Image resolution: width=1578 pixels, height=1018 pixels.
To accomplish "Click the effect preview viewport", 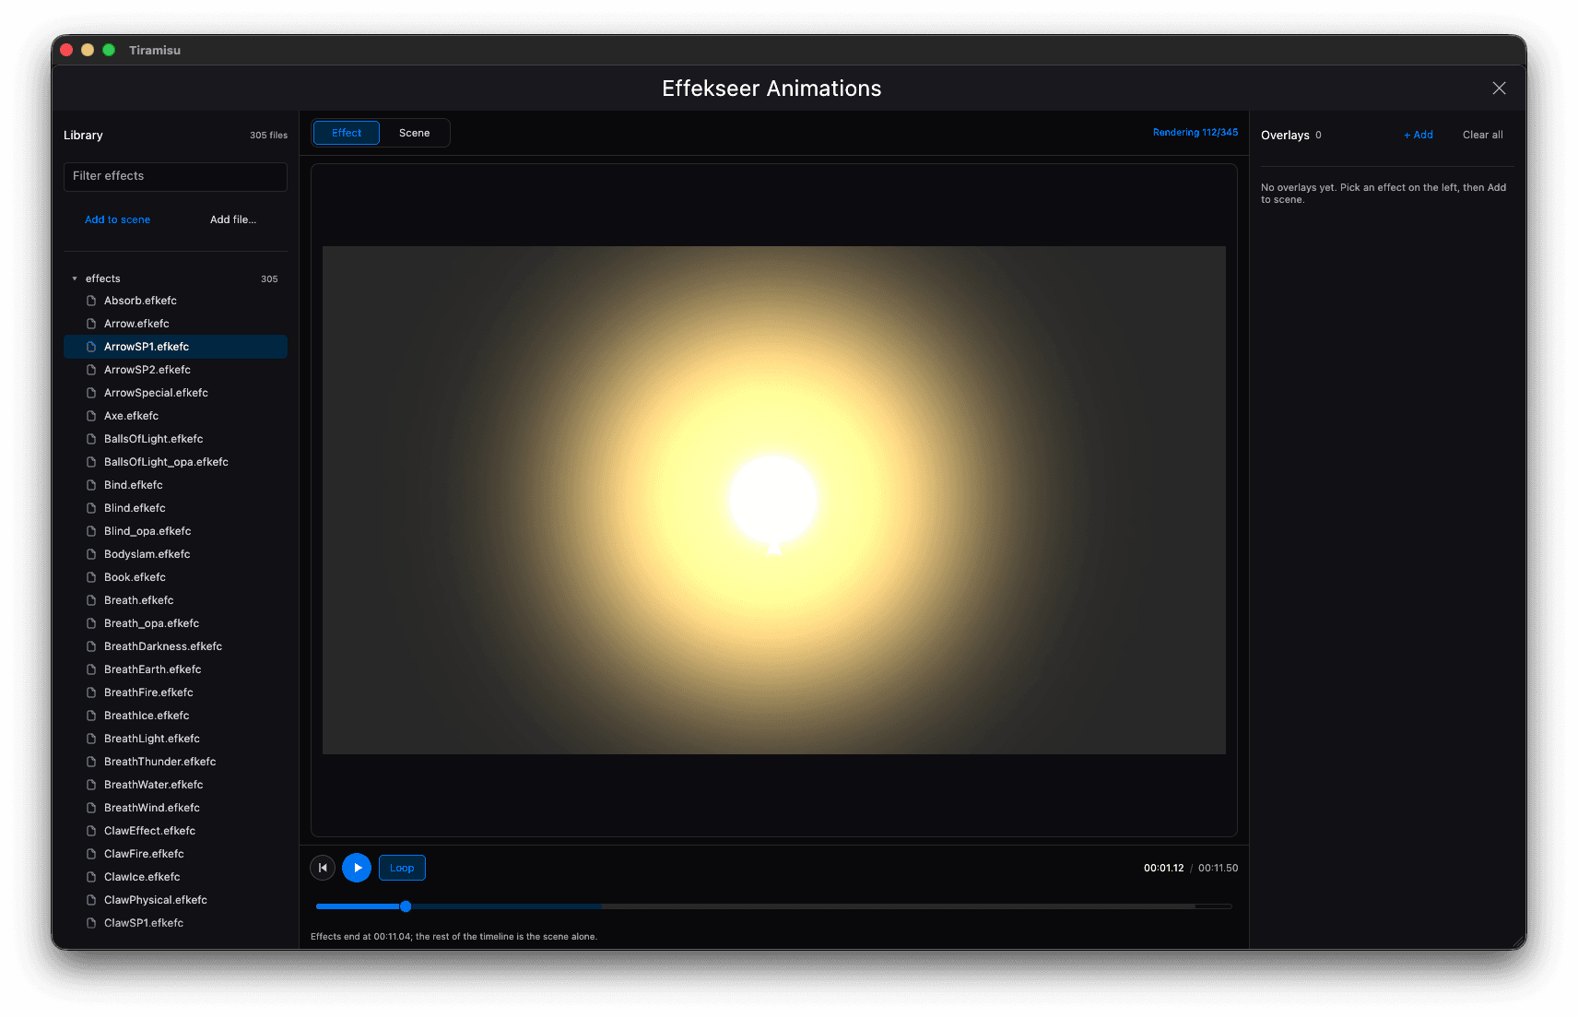I will click(774, 500).
